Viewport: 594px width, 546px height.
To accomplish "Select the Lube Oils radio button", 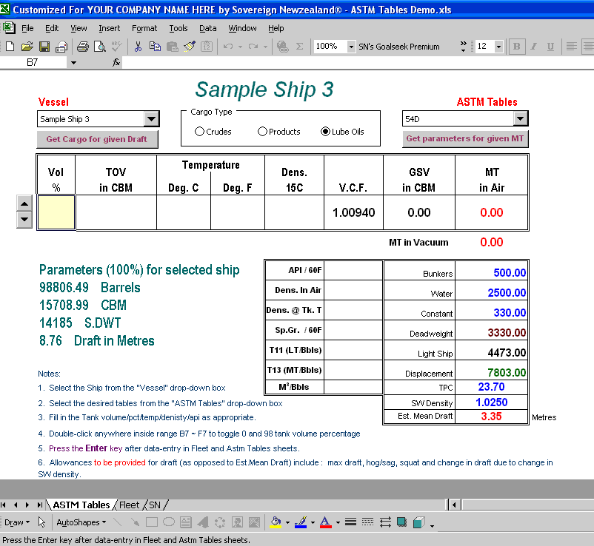I will click(325, 131).
